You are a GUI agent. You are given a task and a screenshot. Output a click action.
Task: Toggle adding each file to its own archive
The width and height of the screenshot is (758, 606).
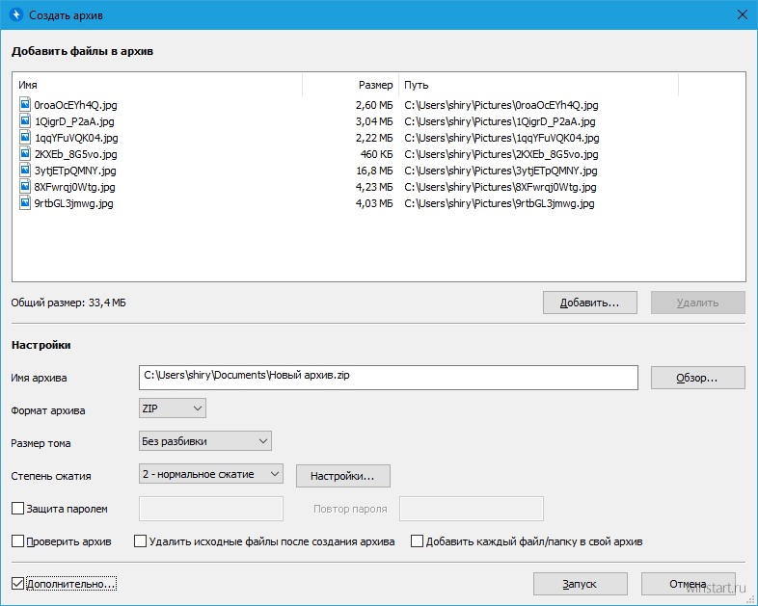417,541
